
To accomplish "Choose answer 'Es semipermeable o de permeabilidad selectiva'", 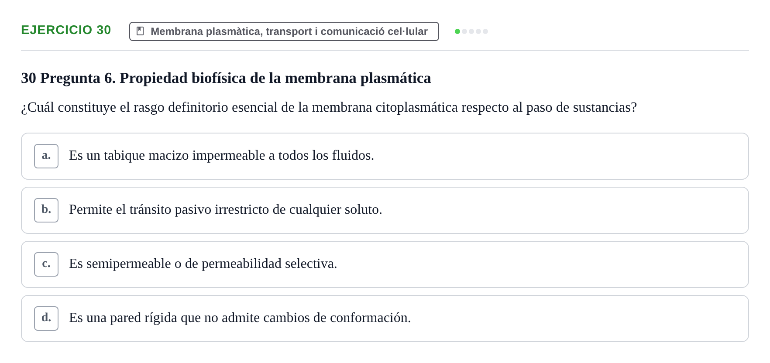I will 385,264.
